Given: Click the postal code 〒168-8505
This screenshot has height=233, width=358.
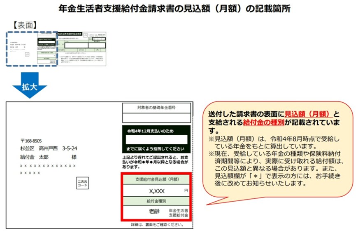Looking at the screenshot, I should point(31,141).
